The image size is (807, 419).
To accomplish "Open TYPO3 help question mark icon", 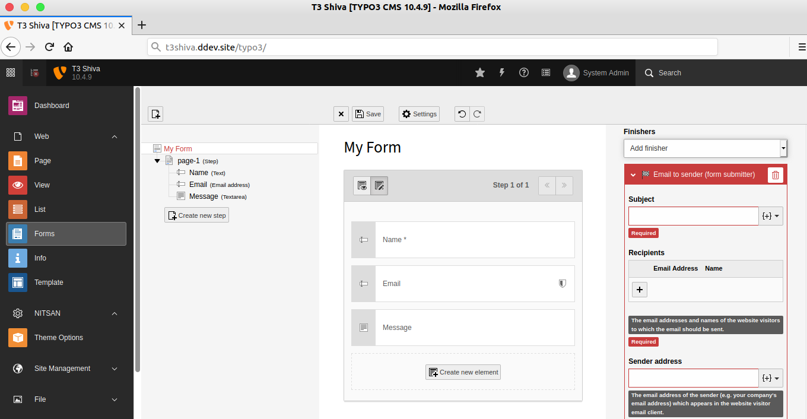I will [x=523, y=72].
